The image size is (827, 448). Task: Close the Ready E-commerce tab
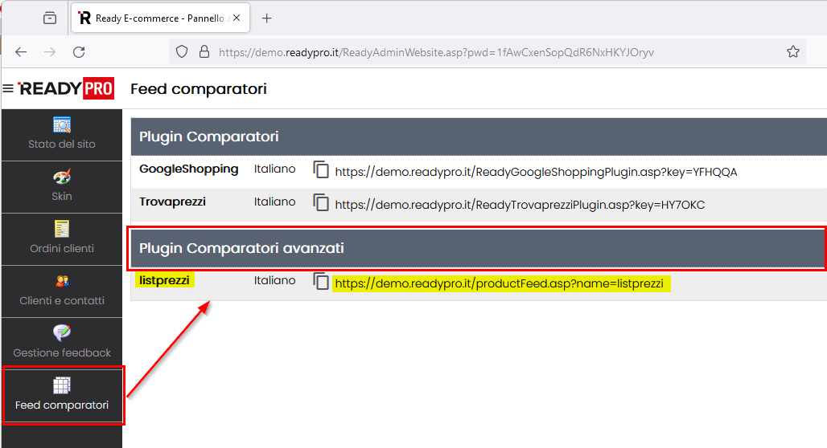coord(237,18)
